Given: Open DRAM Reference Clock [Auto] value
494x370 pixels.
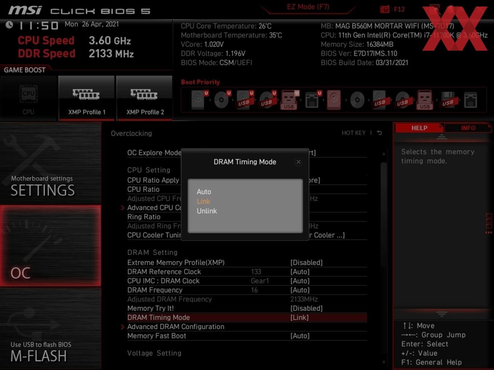Looking at the screenshot, I should (300, 272).
